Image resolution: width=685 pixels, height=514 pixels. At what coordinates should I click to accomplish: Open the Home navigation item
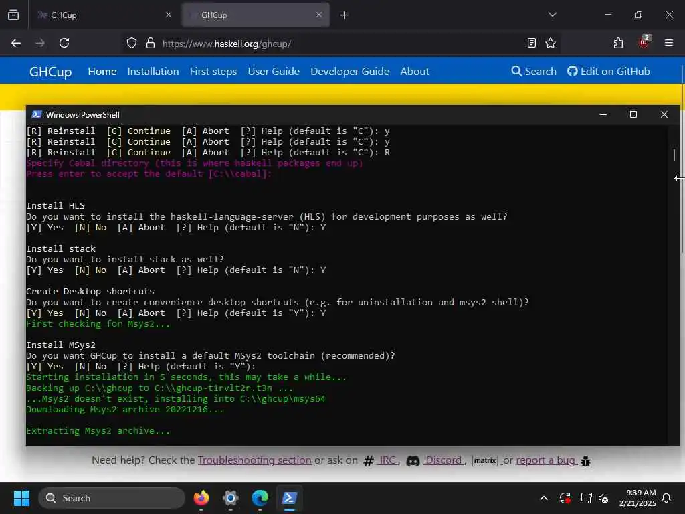click(102, 71)
